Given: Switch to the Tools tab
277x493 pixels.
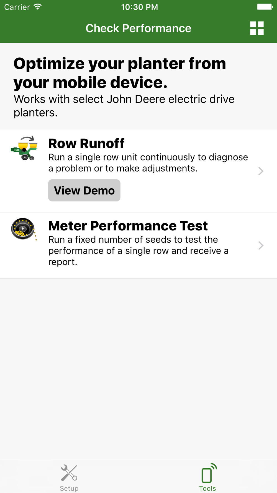Looking at the screenshot, I should (208, 477).
